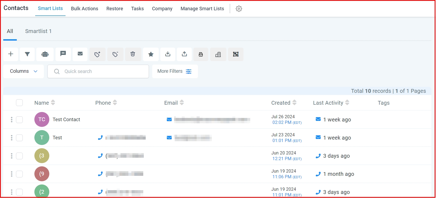Viewport: 436px width, 198px height.
Task: Switch to Bulk Actions tab
Action: click(84, 9)
